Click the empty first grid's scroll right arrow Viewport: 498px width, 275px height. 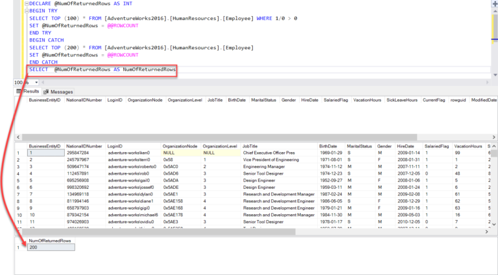[x=494, y=137]
